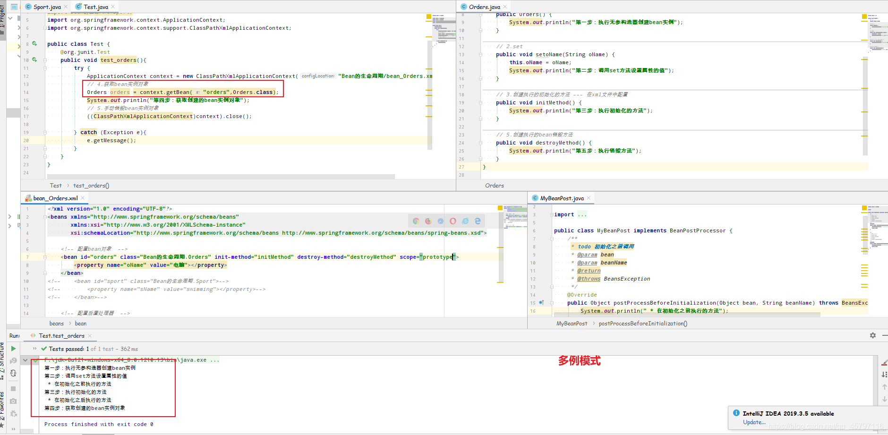Click run test gutter icon beside test_orders

point(34,60)
